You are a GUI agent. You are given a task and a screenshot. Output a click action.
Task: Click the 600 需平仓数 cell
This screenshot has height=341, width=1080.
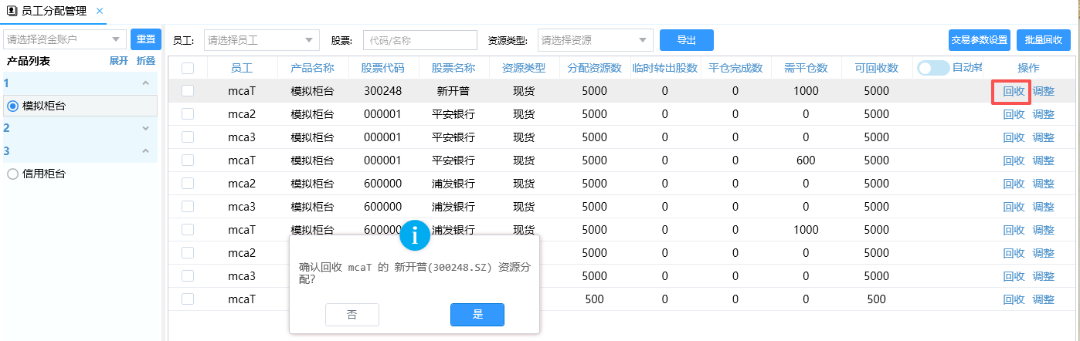(806, 160)
